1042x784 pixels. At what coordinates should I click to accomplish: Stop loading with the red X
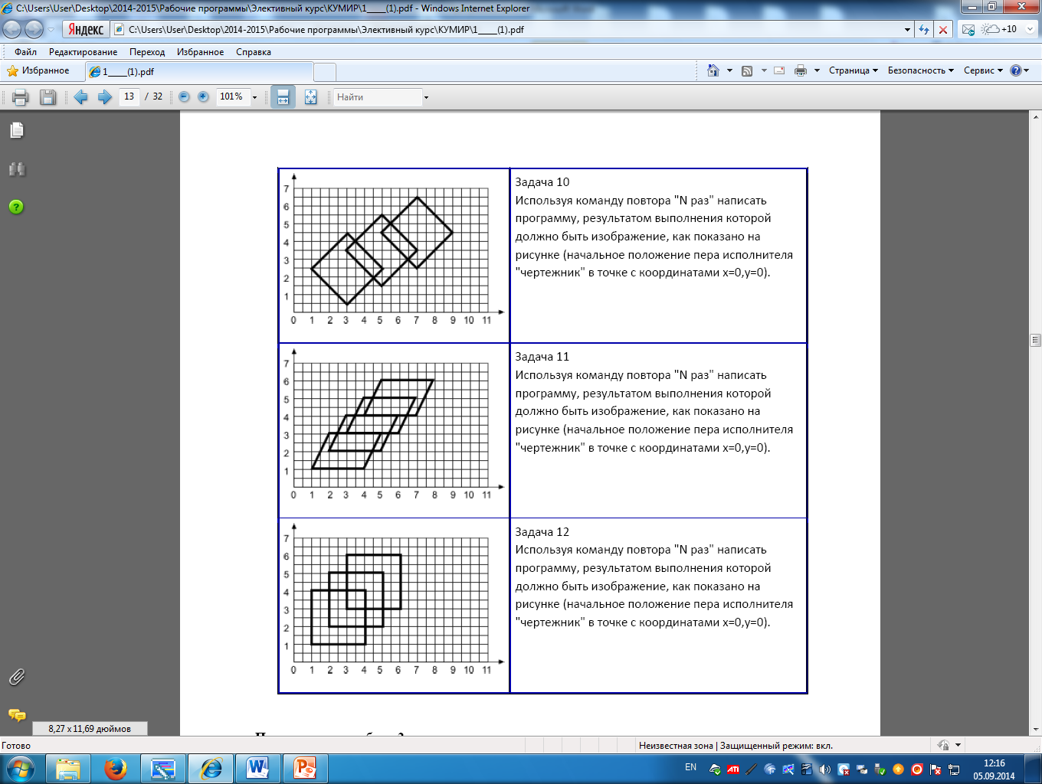[x=943, y=30]
